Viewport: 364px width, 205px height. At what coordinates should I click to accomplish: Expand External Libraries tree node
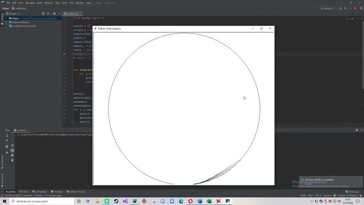tap(6, 22)
